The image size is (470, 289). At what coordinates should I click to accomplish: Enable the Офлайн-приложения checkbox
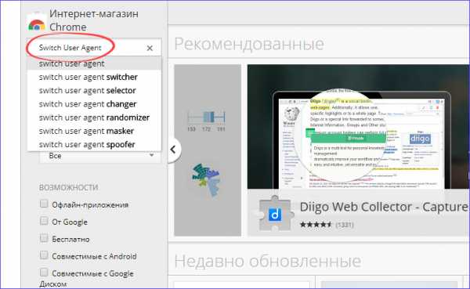coord(44,204)
